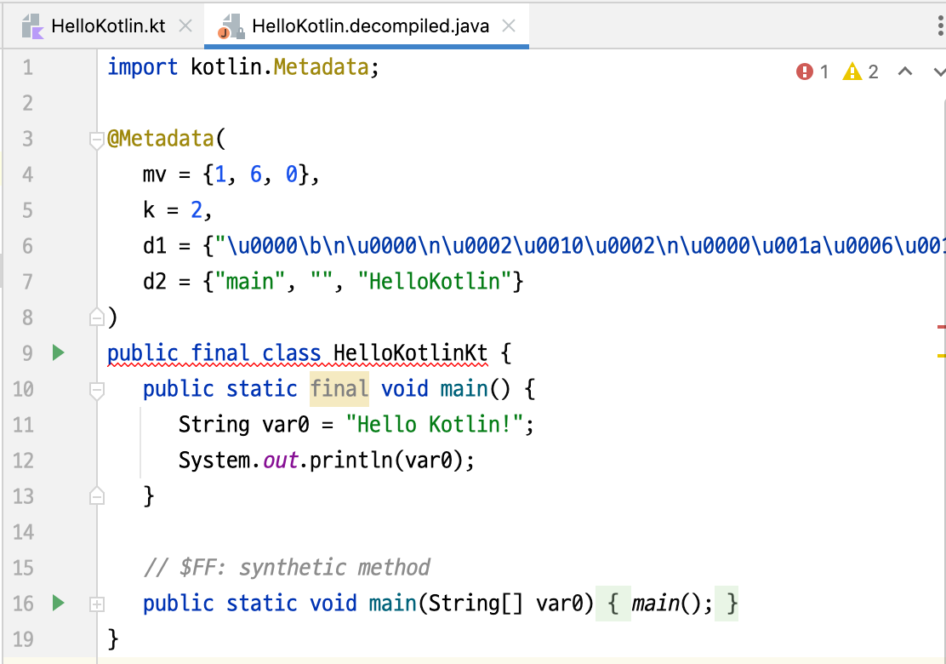Click the Java file icon on decompiled tab
Viewport: 946px width, 664px height.
click(231, 26)
